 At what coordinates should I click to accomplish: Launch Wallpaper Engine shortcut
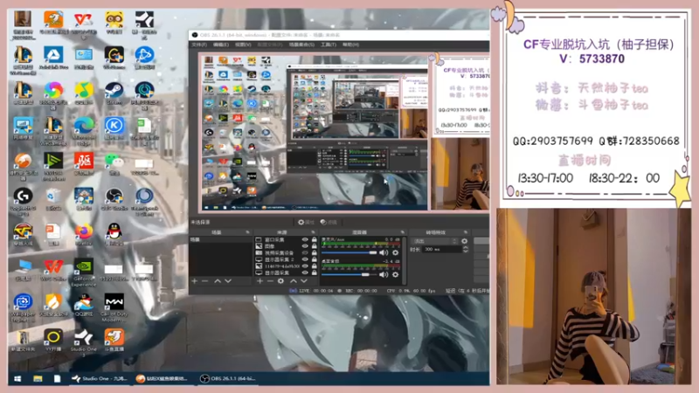pos(24,307)
